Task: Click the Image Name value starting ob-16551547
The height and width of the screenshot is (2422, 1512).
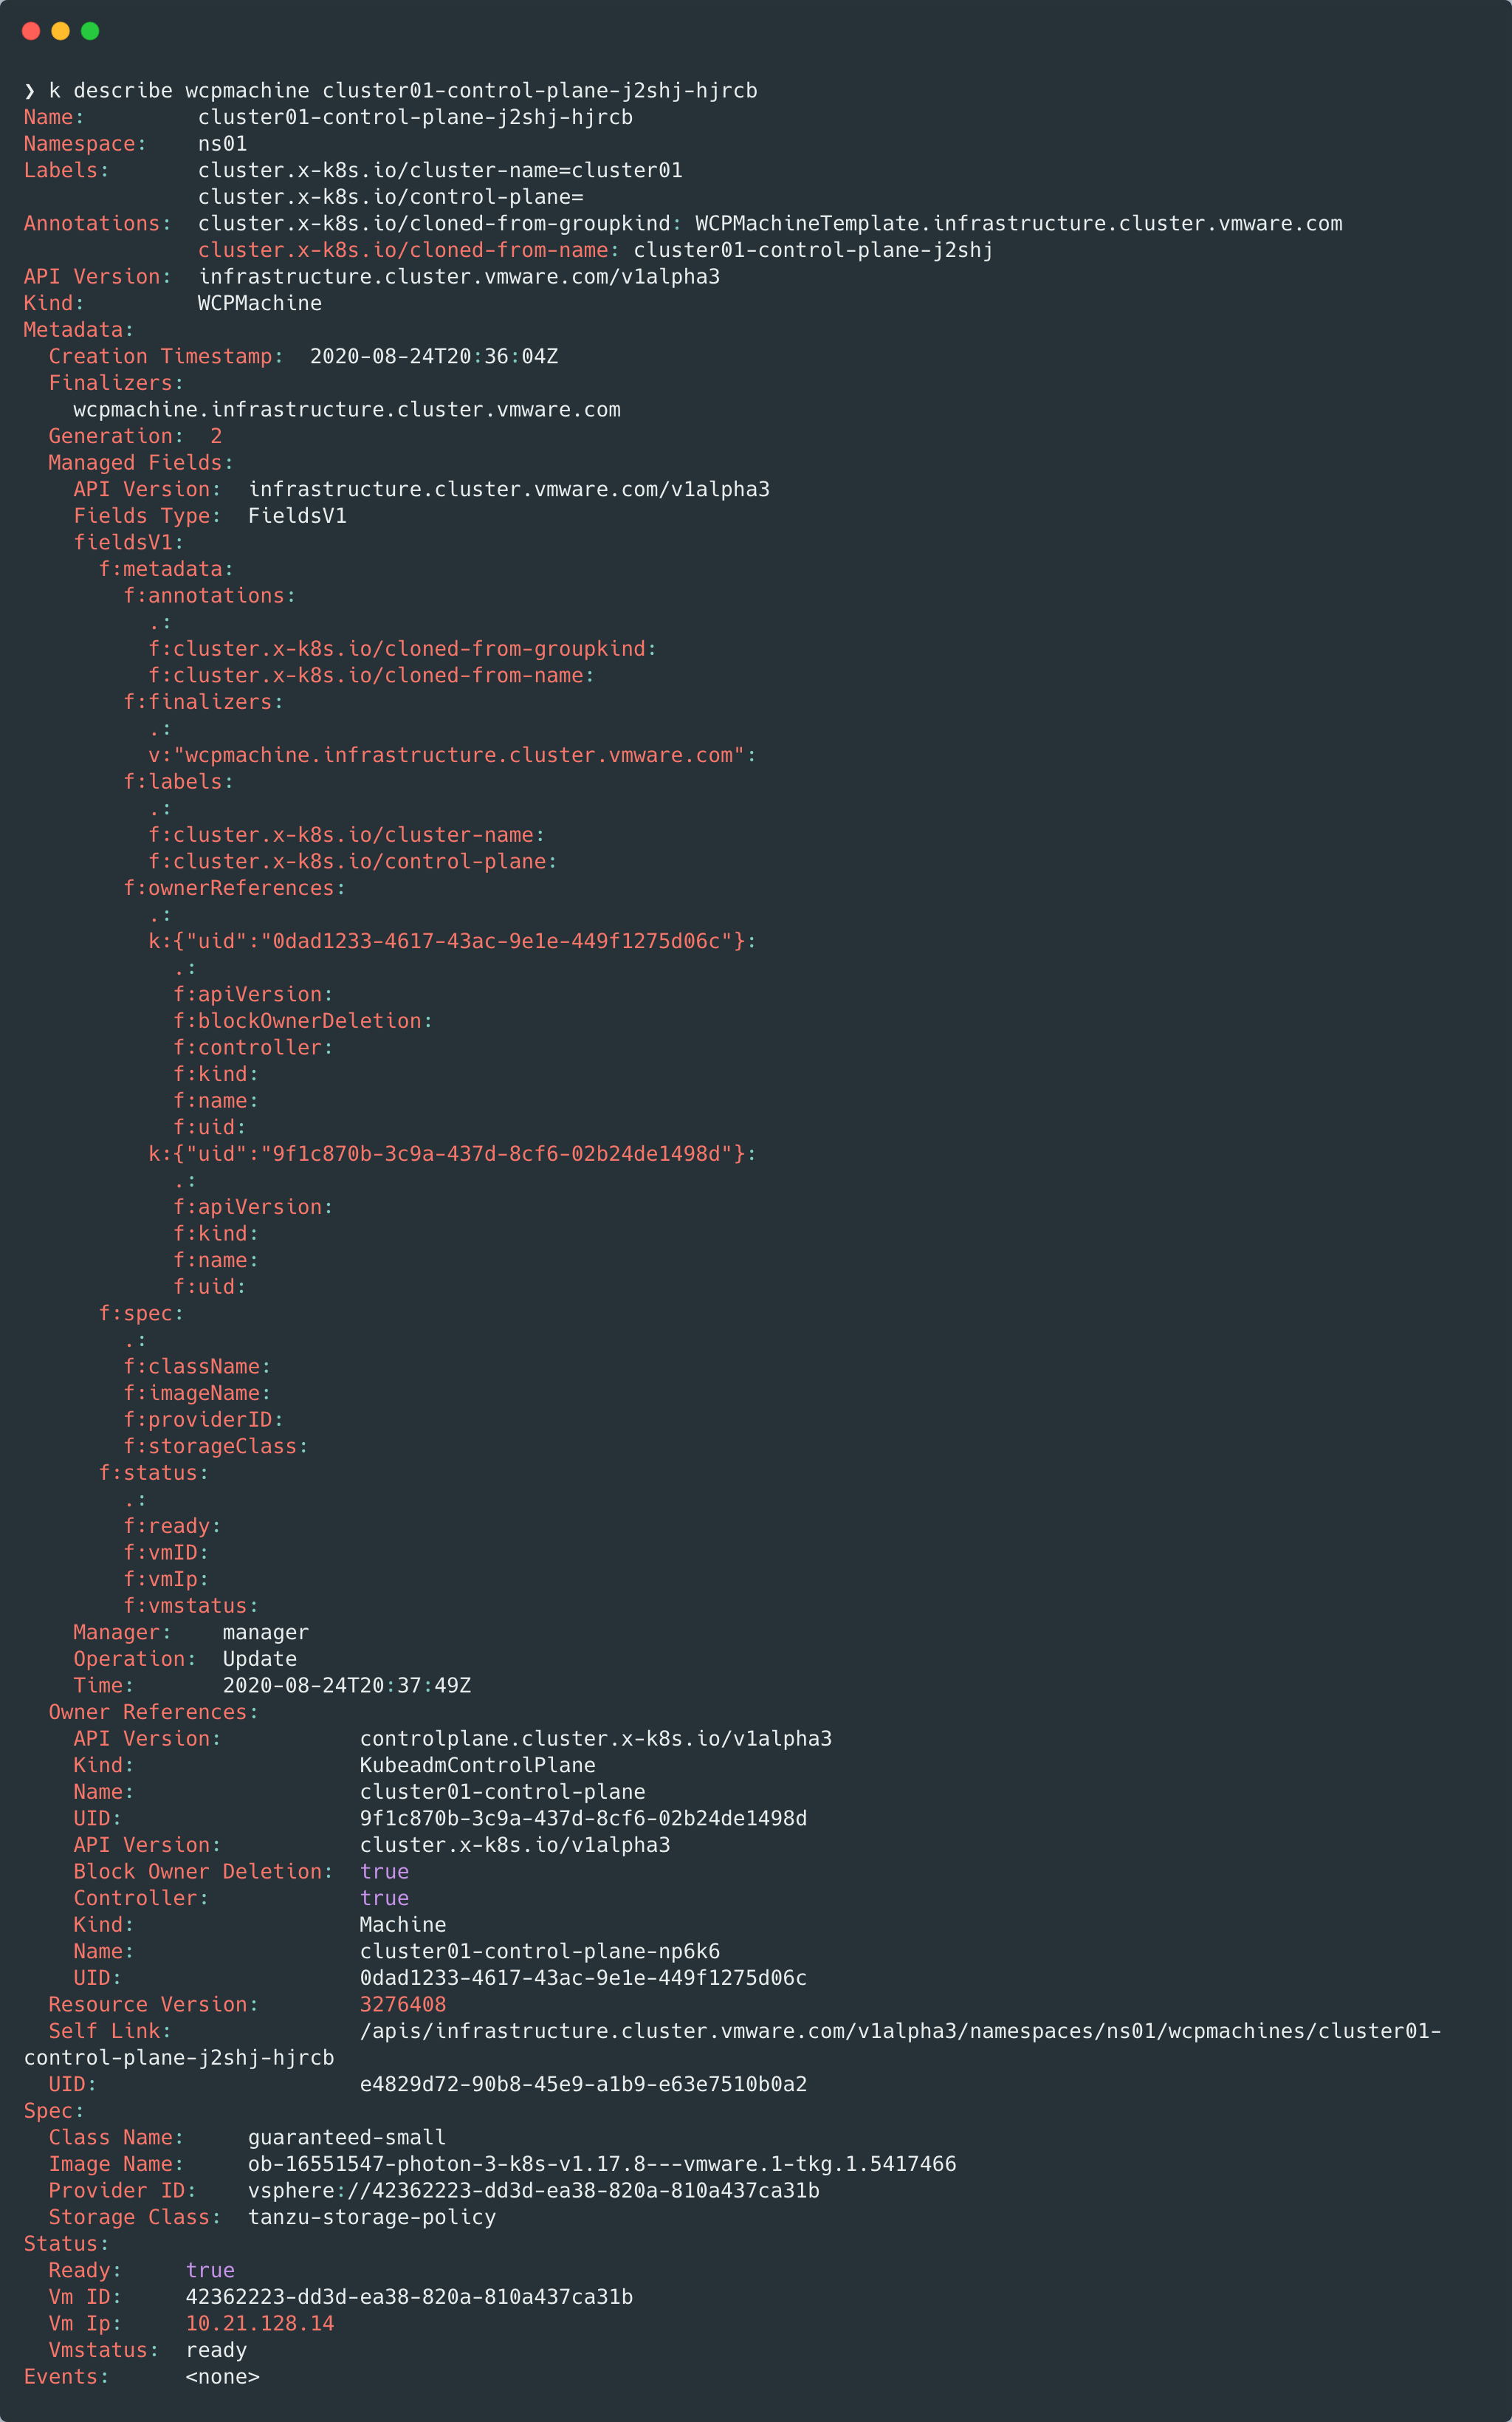Action: (x=602, y=2164)
